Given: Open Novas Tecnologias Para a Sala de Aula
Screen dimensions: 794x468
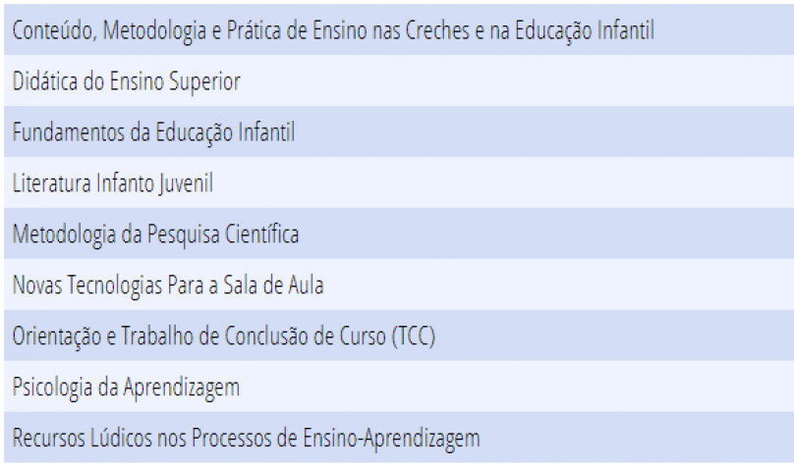Looking at the screenshot, I should pos(399,286).
